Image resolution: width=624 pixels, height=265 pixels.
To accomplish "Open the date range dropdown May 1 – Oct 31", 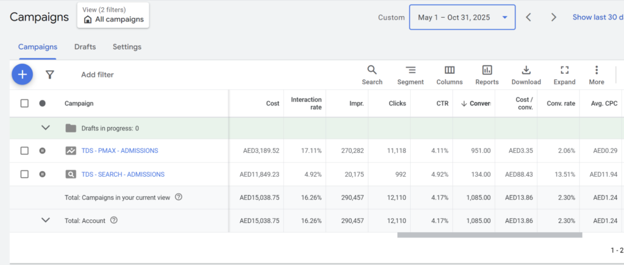I will [x=462, y=18].
